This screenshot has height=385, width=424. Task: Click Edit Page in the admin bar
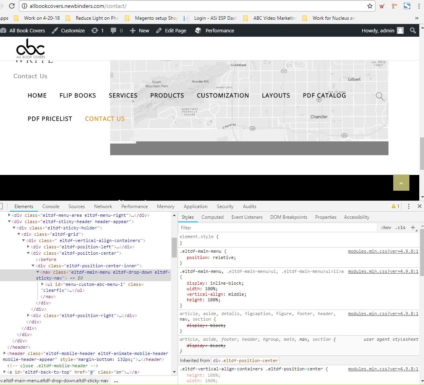171,30
